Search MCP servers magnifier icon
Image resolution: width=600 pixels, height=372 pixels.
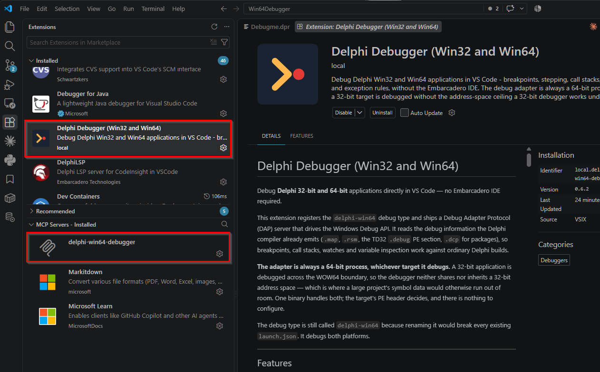(x=224, y=224)
